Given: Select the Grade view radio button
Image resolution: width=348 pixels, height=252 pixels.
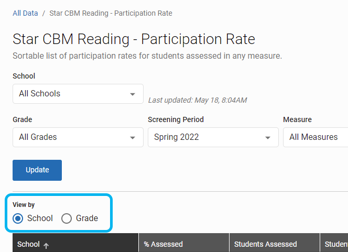Looking at the screenshot, I should click(67, 218).
